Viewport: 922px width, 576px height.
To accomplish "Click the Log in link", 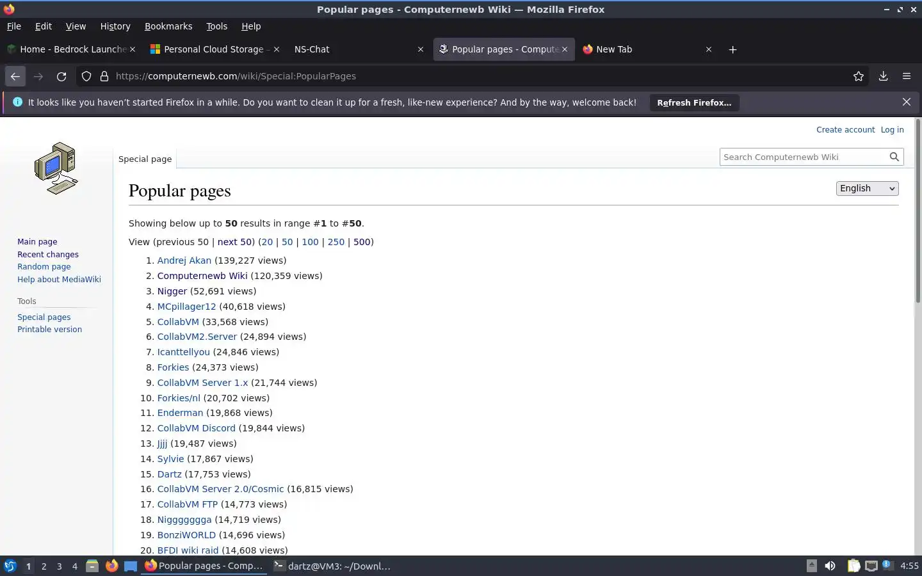I will [892, 129].
